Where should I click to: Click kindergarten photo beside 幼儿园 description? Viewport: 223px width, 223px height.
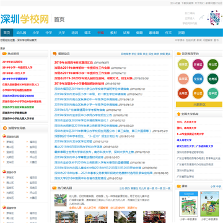[x=61, y=200]
